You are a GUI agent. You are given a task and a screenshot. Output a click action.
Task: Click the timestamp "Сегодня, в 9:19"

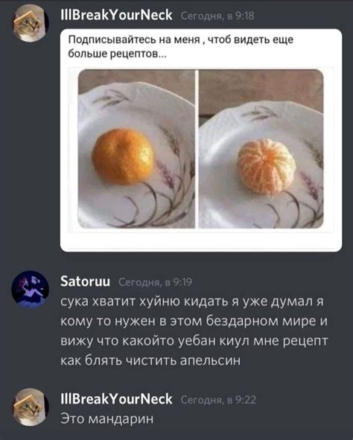click(156, 282)
